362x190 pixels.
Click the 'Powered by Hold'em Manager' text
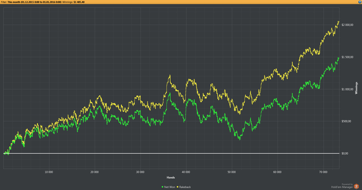(342, 186)
